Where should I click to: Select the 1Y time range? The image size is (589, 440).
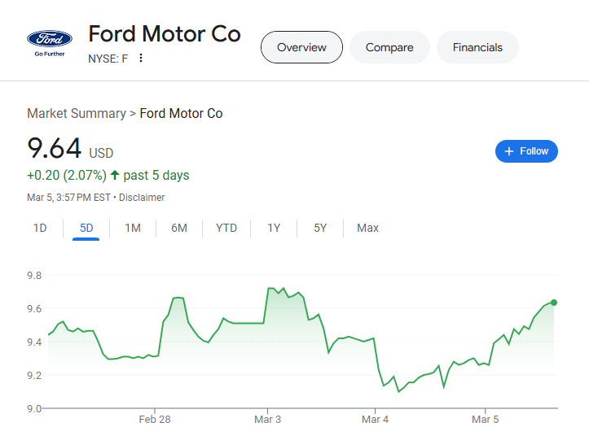274,228
